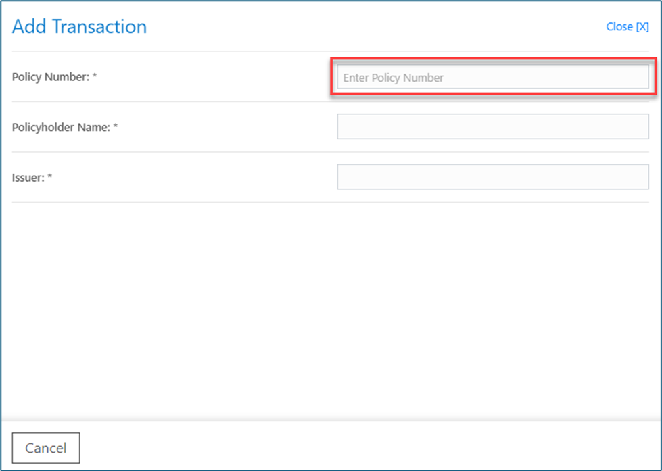Focus the Policyholder Name text box
Viewport: 662px width, 471px height.
click(x=492, y=126)
